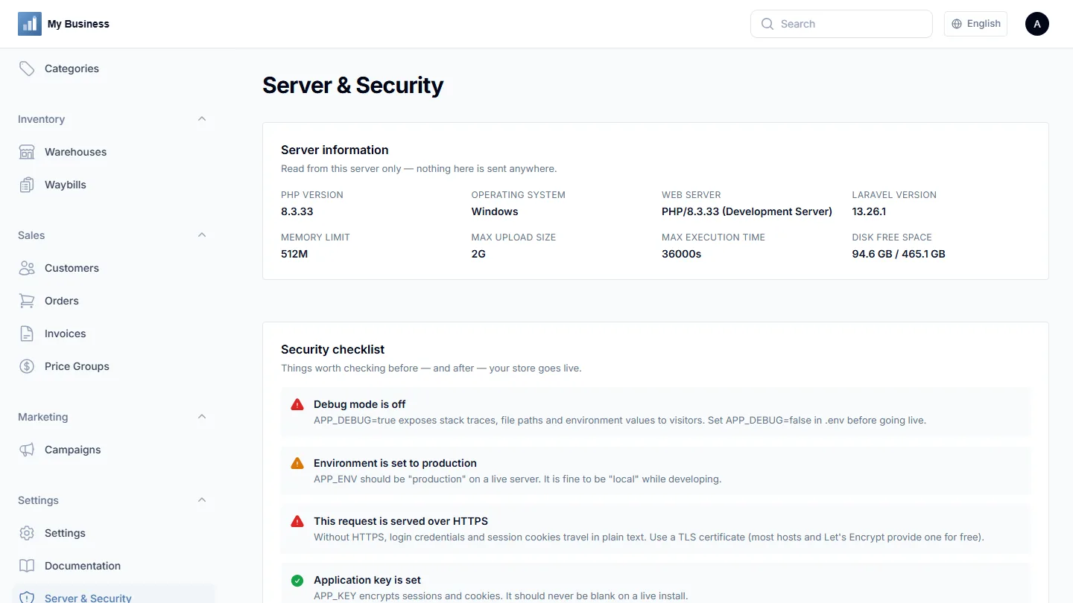This screenshot has height=603, width=1073.
Task: Navigate to Customers
Action: (113, 268)
